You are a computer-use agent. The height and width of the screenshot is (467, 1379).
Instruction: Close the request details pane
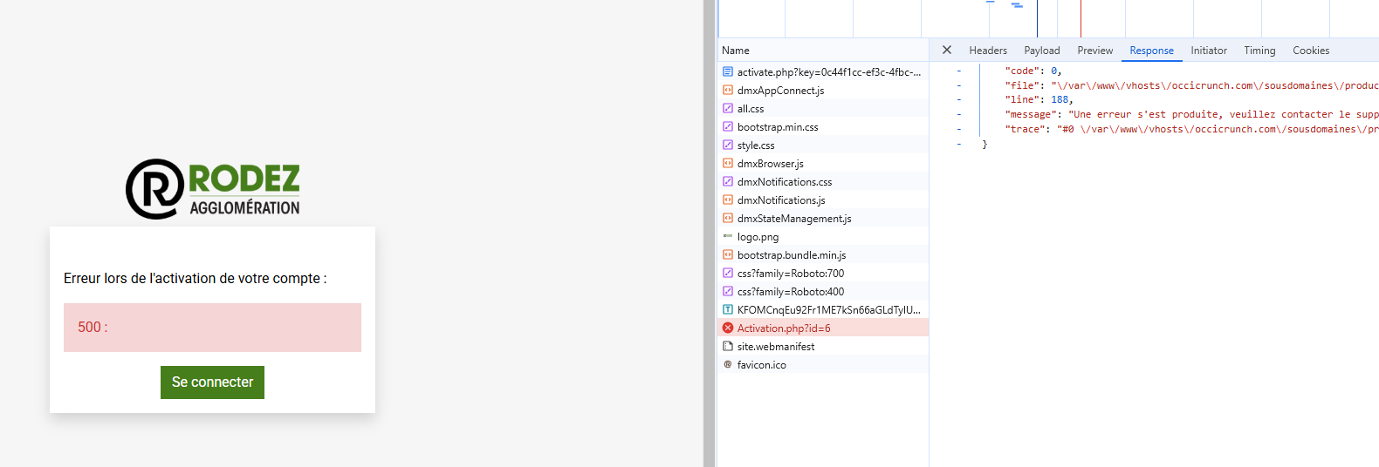pyautogui.click(x=947, y=51)
